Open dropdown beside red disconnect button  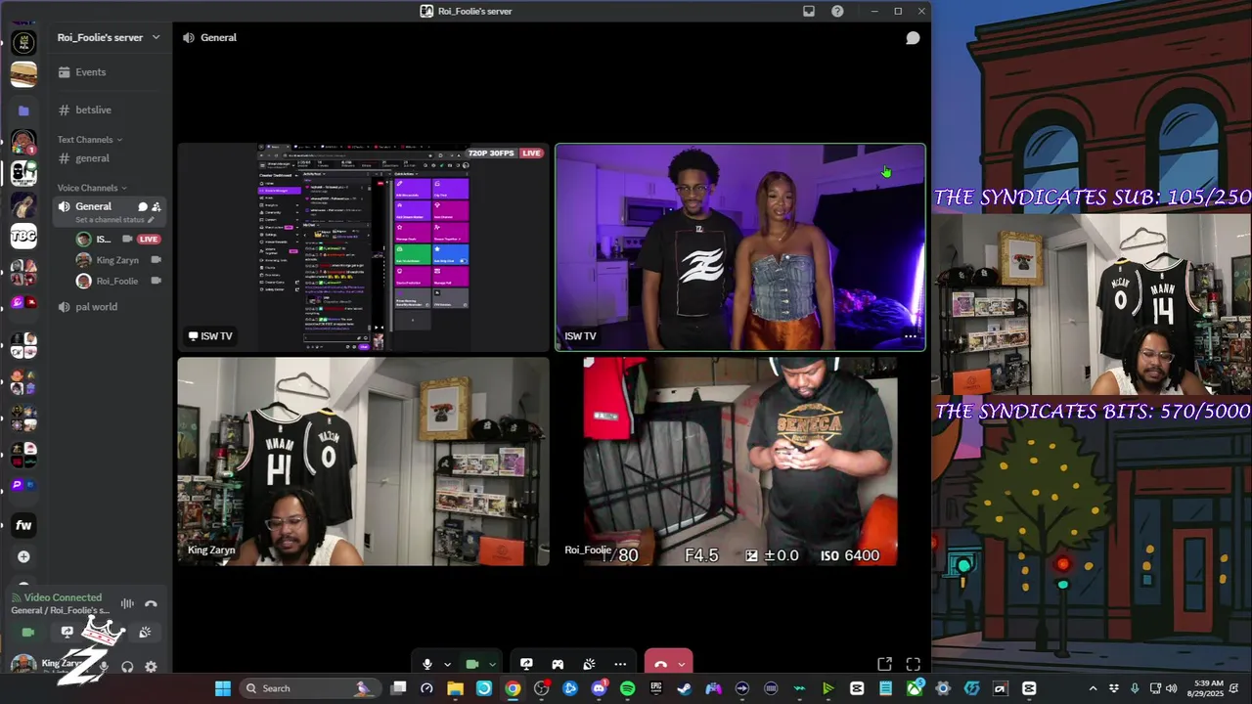coord(682,665)
